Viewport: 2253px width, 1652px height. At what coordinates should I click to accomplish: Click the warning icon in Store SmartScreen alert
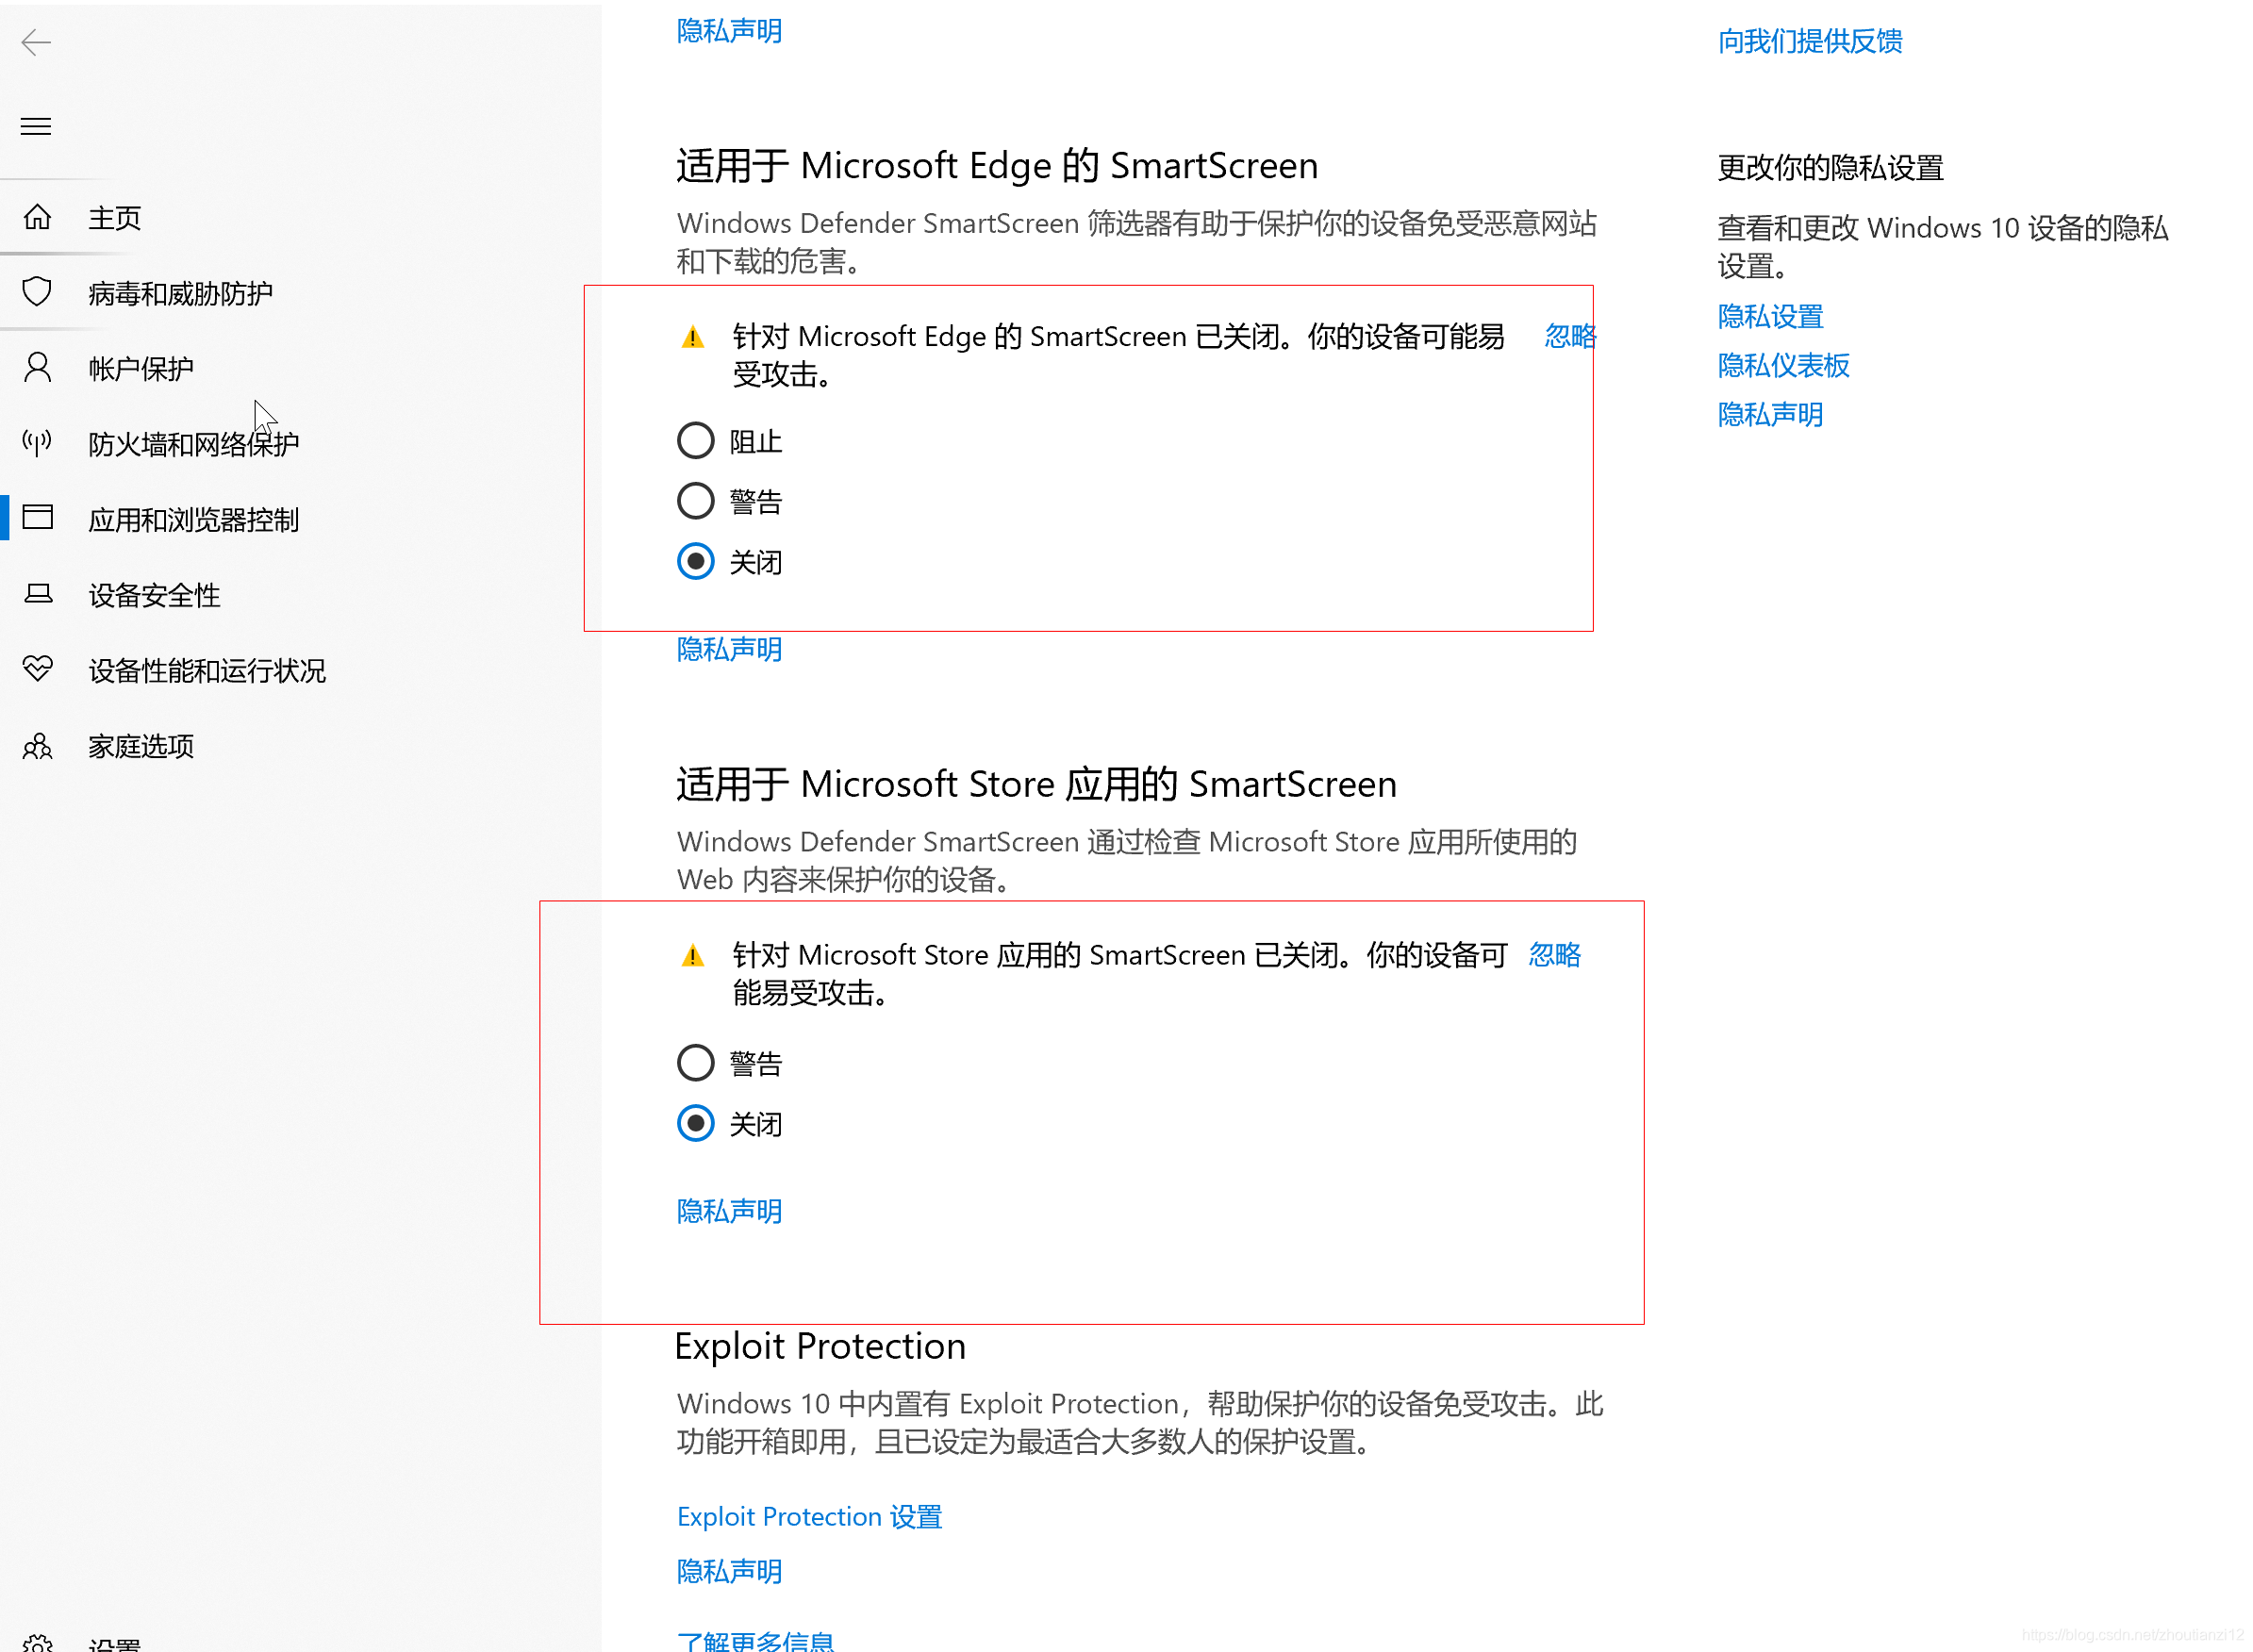click(x=692, y=956)
